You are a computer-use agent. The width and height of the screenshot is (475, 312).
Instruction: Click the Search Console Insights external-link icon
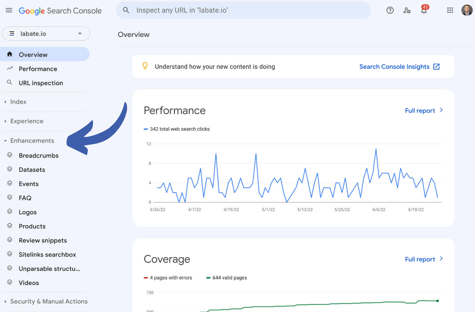436,67
